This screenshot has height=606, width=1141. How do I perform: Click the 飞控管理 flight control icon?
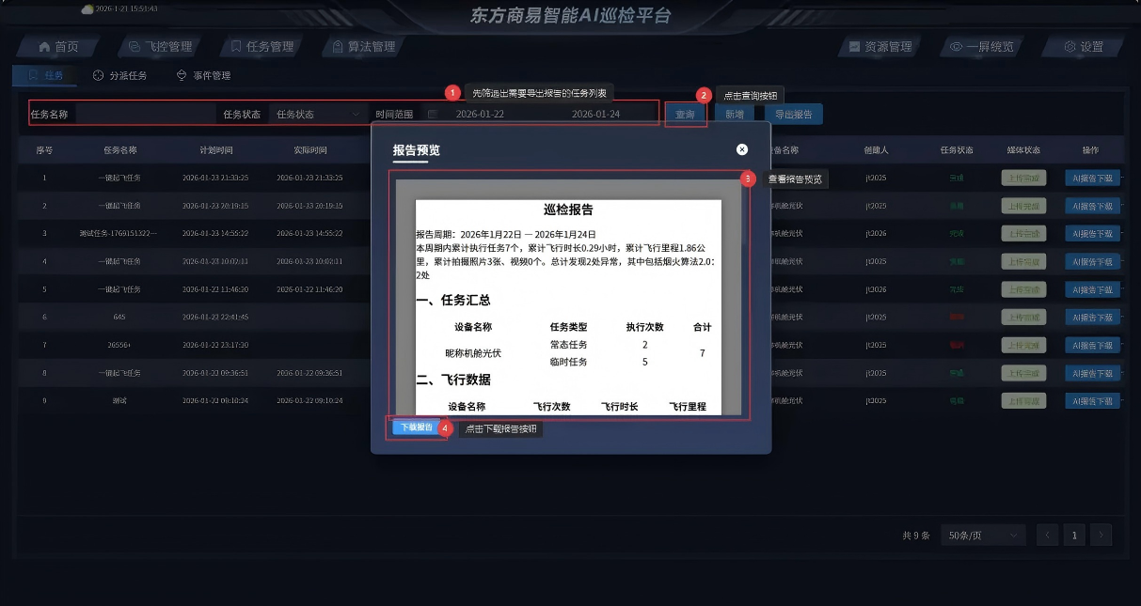[135, 47]
